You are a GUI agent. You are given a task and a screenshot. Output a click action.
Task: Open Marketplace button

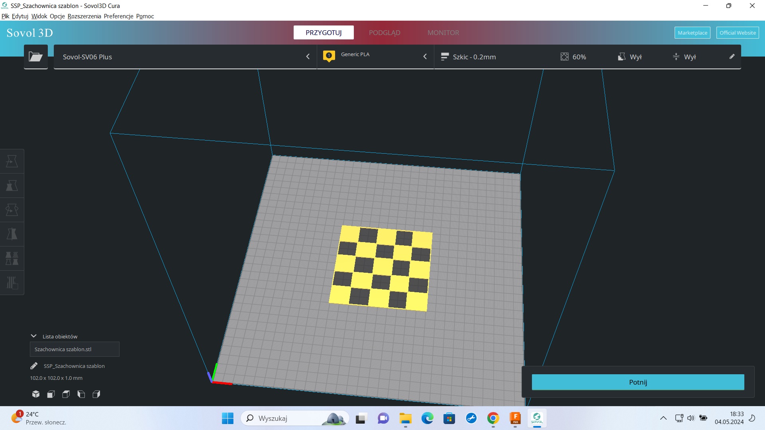pyautogui.click(x=692, y=33)
